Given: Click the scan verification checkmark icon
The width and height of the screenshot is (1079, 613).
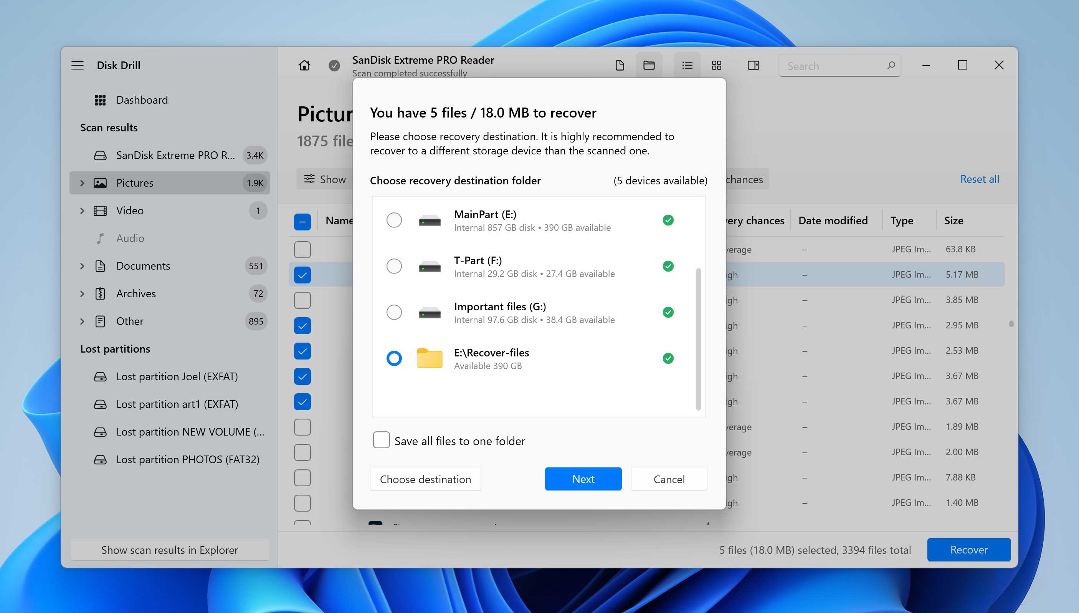Looking at the screenshot, I should (335, 65).
